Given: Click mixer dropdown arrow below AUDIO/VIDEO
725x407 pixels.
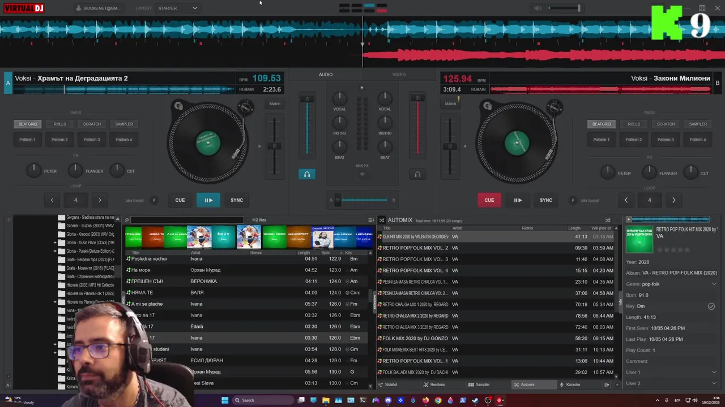Looking at the screenshot, I should point(362,88).
